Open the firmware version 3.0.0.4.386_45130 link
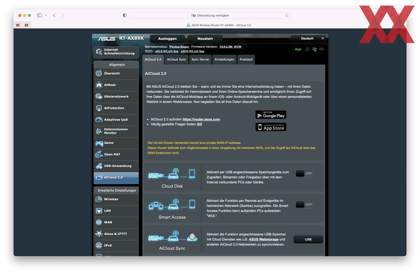This screenshot has height=274, width=420. click(x=230, y=47)
